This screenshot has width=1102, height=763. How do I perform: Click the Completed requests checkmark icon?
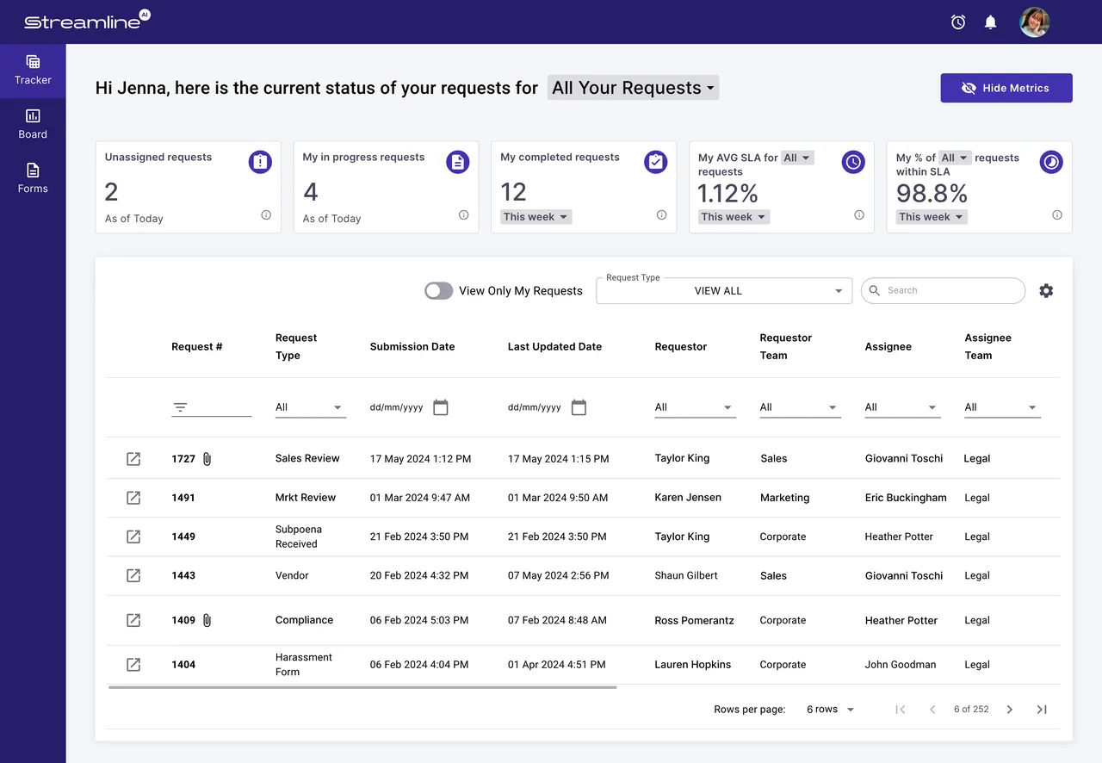click(655, 162)
